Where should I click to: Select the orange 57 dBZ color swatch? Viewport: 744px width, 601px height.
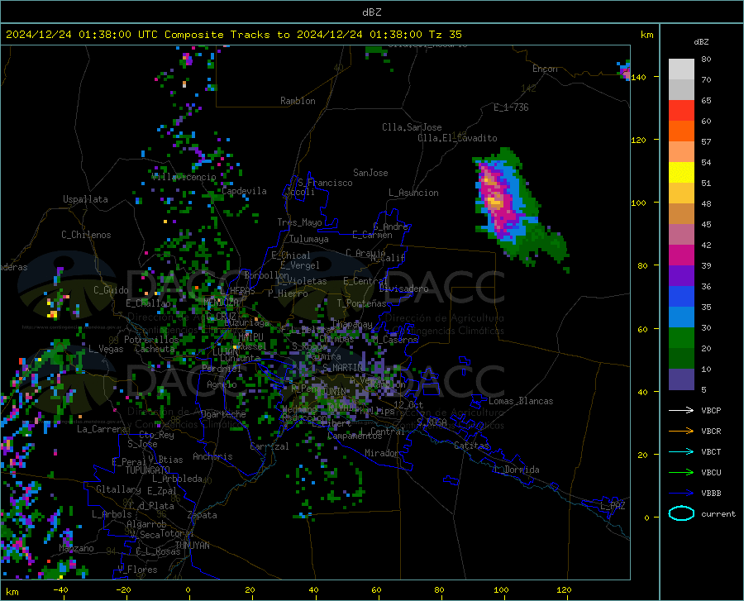681,131
